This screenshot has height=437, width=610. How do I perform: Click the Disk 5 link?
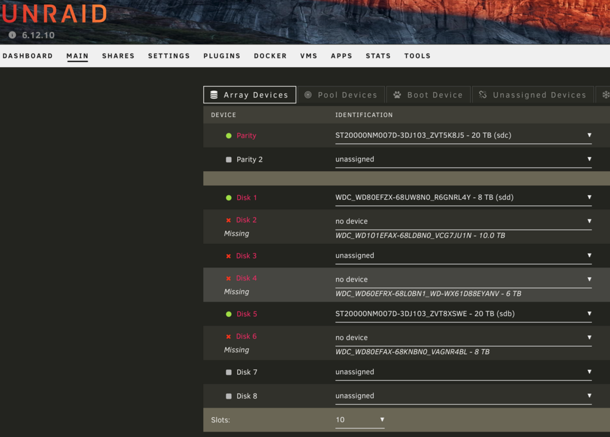(246, 314)
